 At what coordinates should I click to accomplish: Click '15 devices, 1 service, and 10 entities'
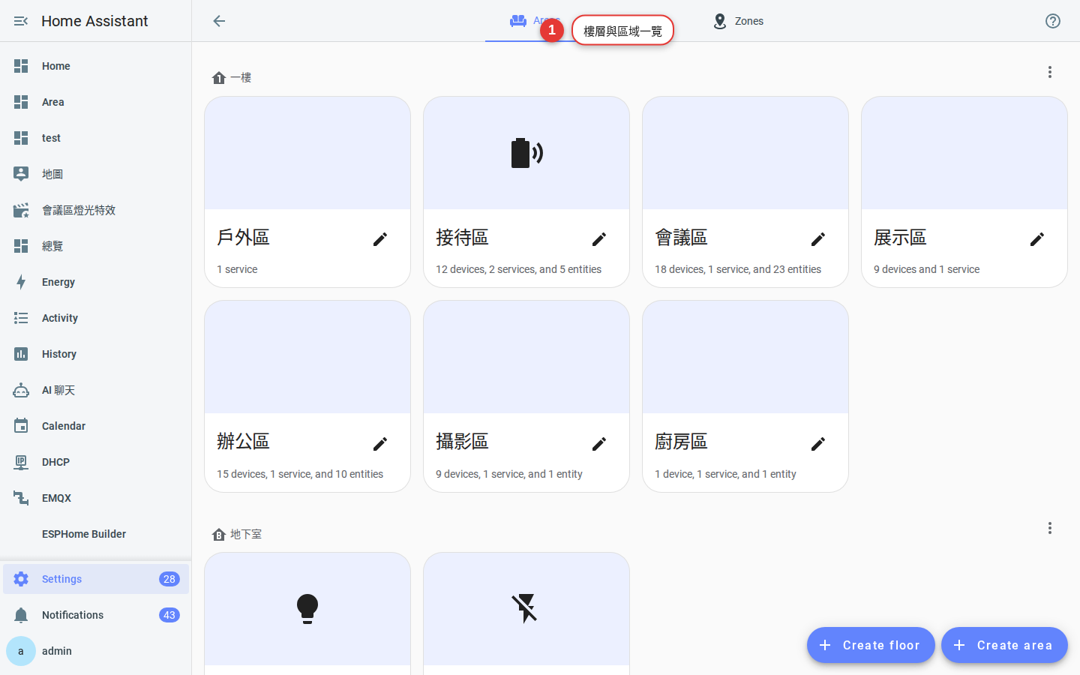coord(300,474)
